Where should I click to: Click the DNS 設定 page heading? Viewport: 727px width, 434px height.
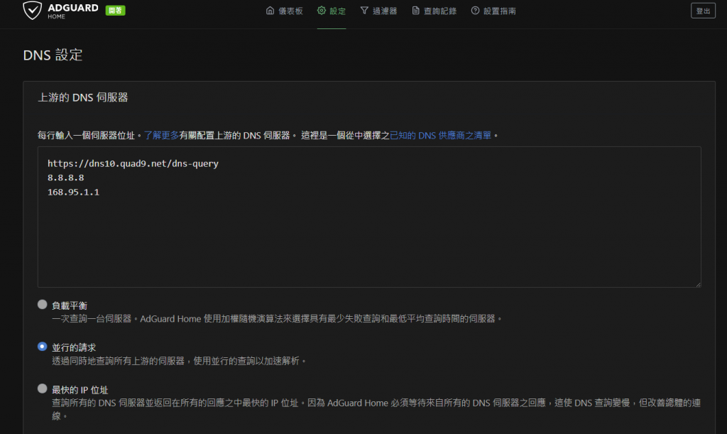(53, 55)
